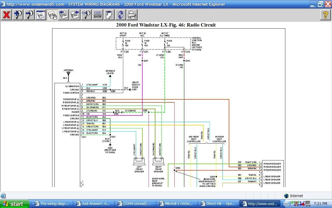Click the 'CENTRAL JUNCTION BOX' label
Image resolution: width=332 pixels, height=208 pixels.
197,44
